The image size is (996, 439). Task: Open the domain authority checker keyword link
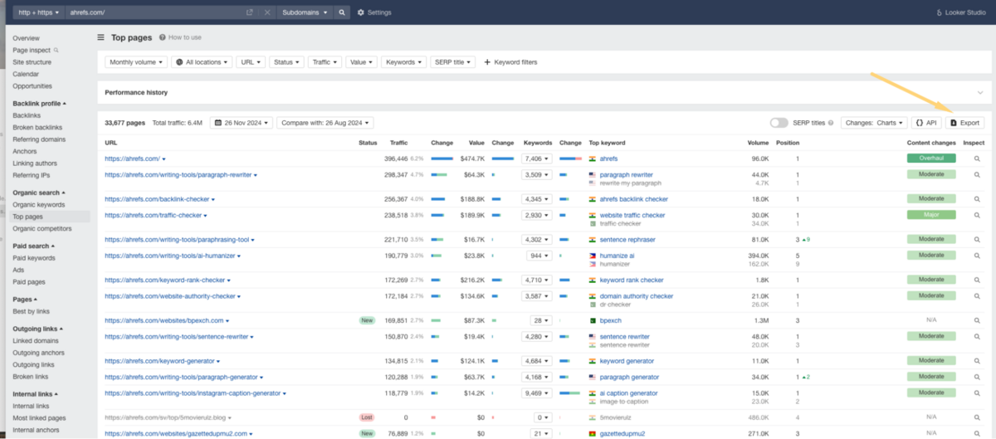pyautogui.click(x=636, y=295)
